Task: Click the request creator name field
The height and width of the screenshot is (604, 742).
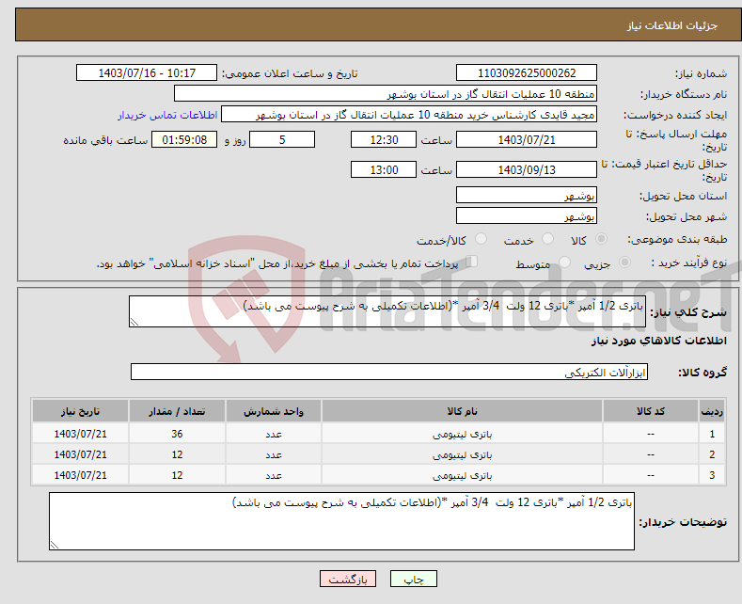Action: pyautogui.click(x=409, y=115)
